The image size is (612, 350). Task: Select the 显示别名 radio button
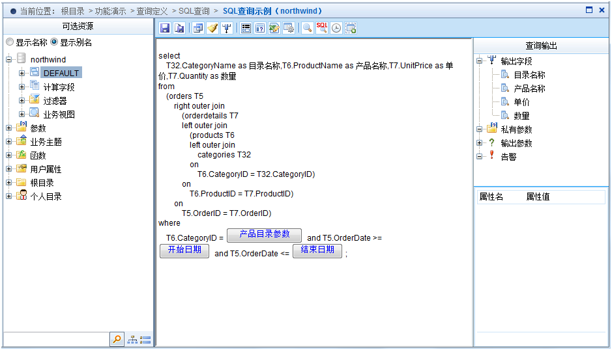tap(54, 42)
